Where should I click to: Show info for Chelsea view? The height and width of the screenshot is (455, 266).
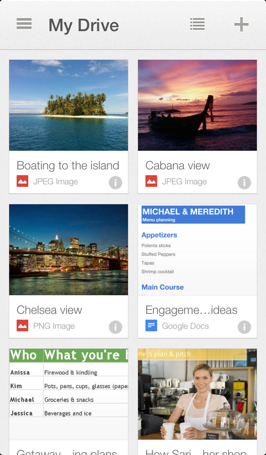click(115, 327)
